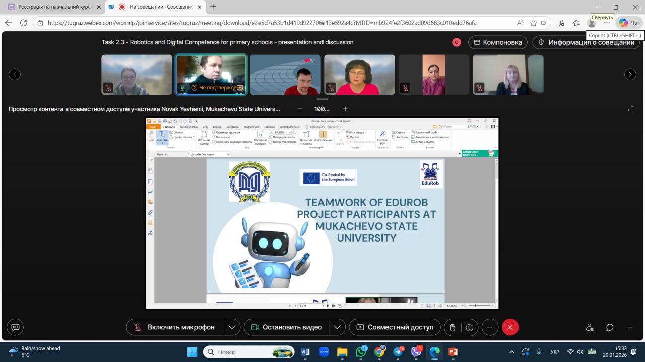Open the Компоновка layout button
The height and width of the screenshot is (362, 645).
point(497,42)
